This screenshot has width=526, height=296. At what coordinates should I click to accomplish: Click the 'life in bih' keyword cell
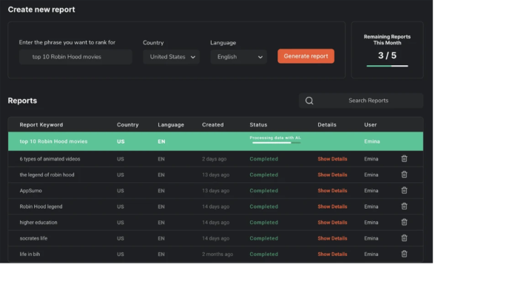pos(30,254)
